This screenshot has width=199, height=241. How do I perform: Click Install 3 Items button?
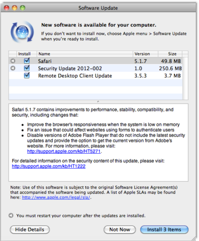pos(164,230)
